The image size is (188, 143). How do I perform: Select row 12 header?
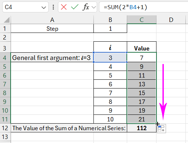pos(5,128)
